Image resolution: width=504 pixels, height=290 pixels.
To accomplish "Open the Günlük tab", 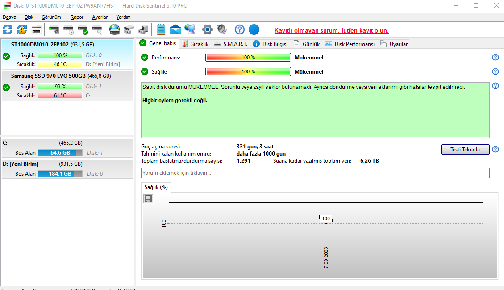I will pyautogui.click(x=307, y=44).
